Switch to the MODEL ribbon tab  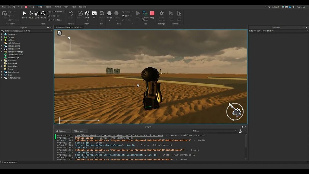coord(48,7)
